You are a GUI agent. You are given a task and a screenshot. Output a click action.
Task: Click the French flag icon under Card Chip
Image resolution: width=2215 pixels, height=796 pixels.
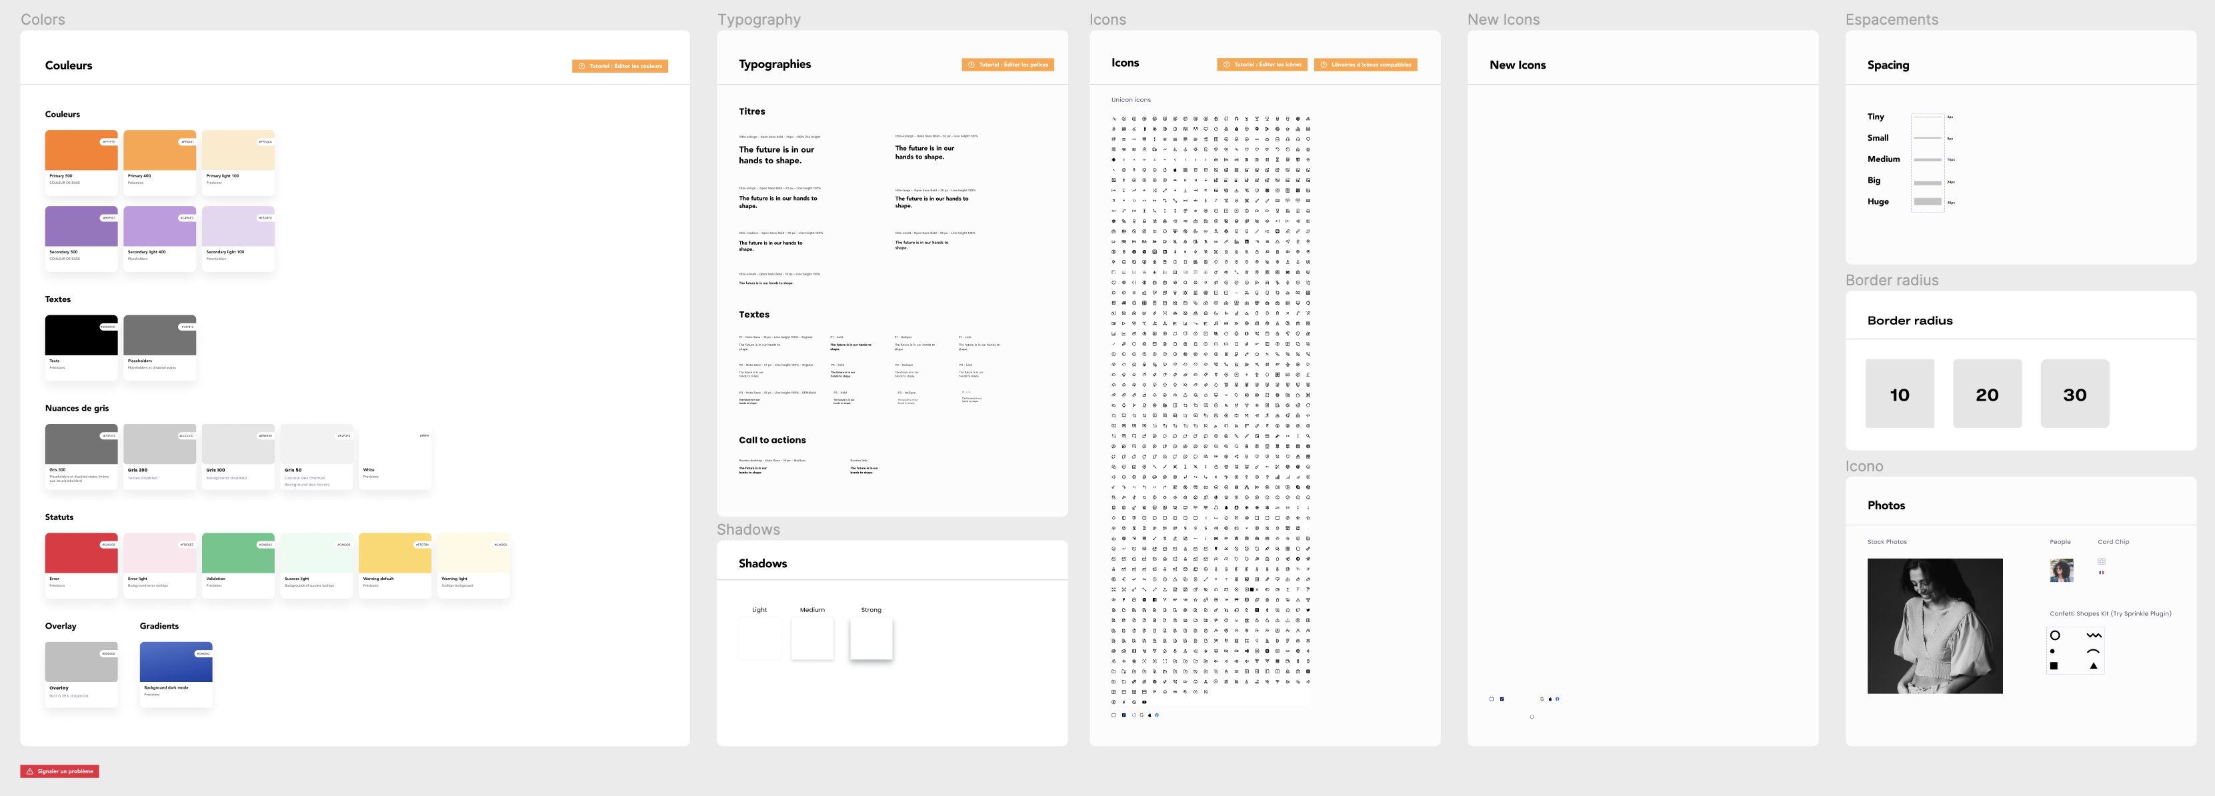point(2100,573)
